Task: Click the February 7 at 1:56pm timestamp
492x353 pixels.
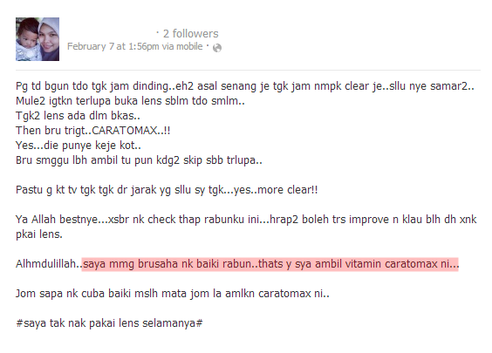Action: [113, 46]
